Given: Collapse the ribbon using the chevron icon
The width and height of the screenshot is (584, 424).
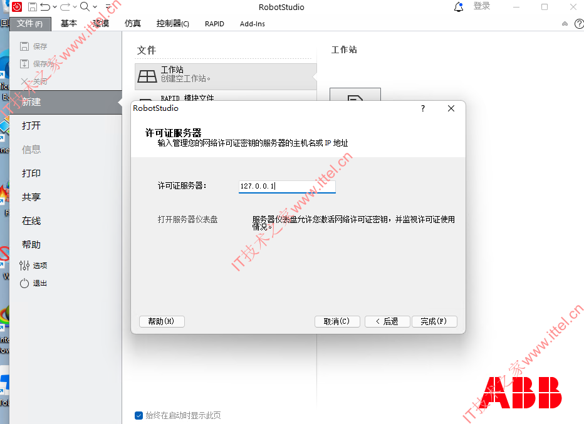Looking at the screenshot, I should tap(565, 24).
